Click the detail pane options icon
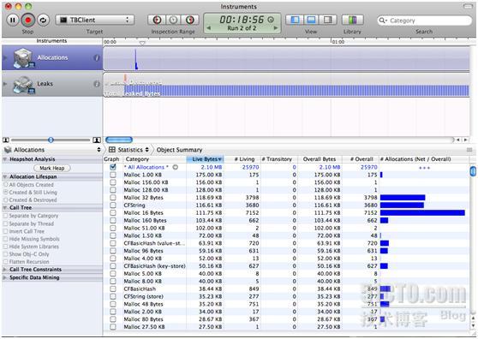The height and width of the screenshot is (339, 478). (469, 150)
